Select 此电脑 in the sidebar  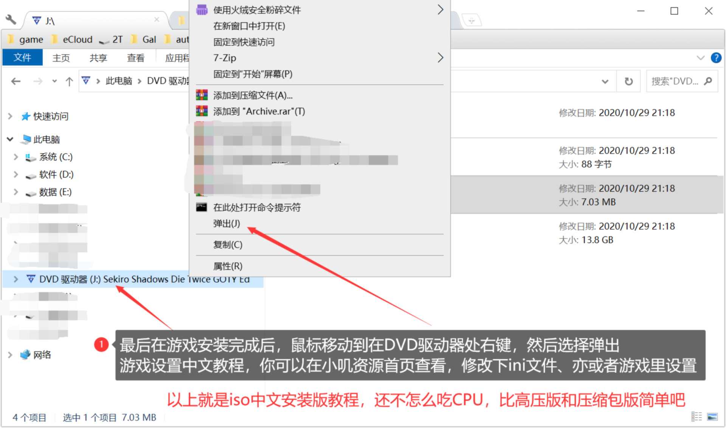[41, 139]
